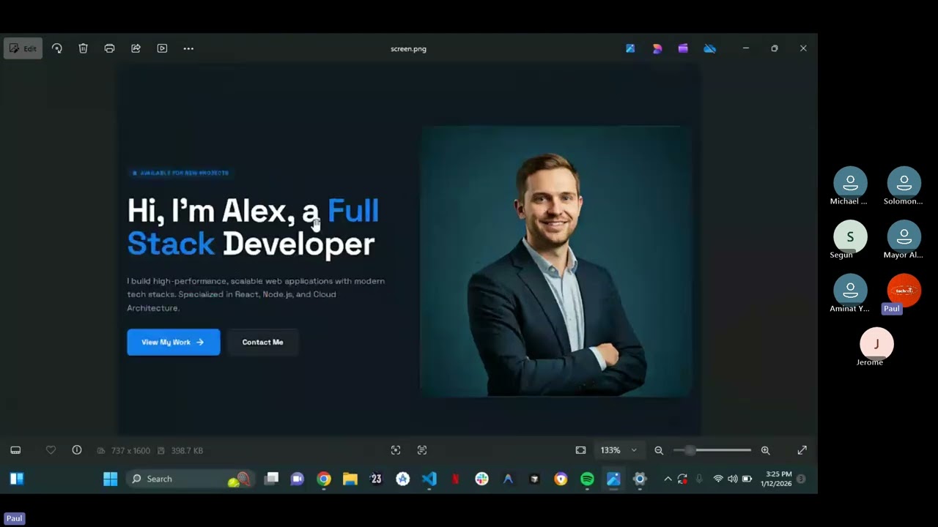The height and width of the screenshot is (527, 938).
Task: Adjust the zoom slider handle
Action: (x=690, y=450)
